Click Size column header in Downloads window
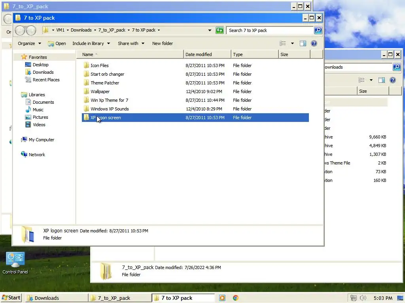Viewport: 405px width, 303px height. point(373,91)
